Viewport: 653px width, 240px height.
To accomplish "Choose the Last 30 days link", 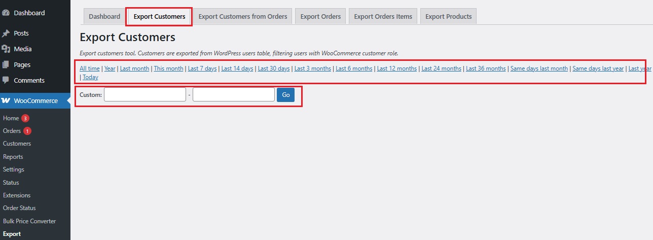I will click(x=274, y=68).
